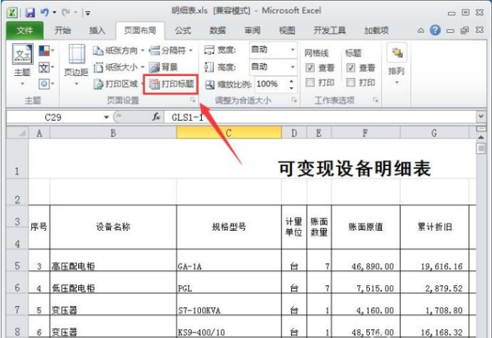492x338 pixels.
Task: Toggle gridlines Print (打印) checkbox
Action: [310, 83]
